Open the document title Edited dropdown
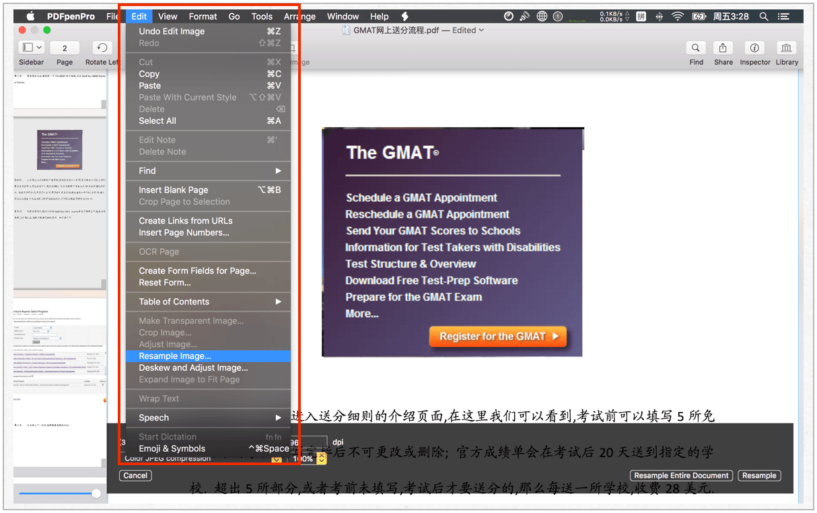The width and height of the screenshot is (817, 513). tap(468, 30)
